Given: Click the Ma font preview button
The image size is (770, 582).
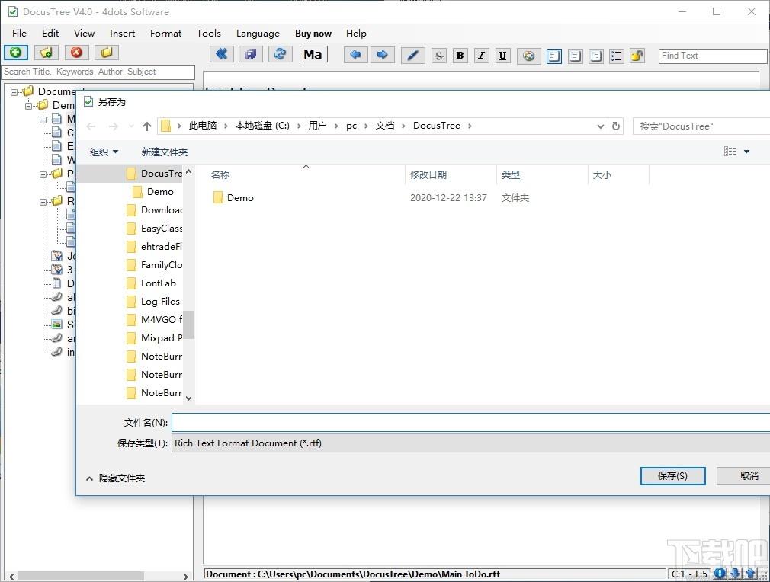Looking at the screenshot, I should point(313,55).
